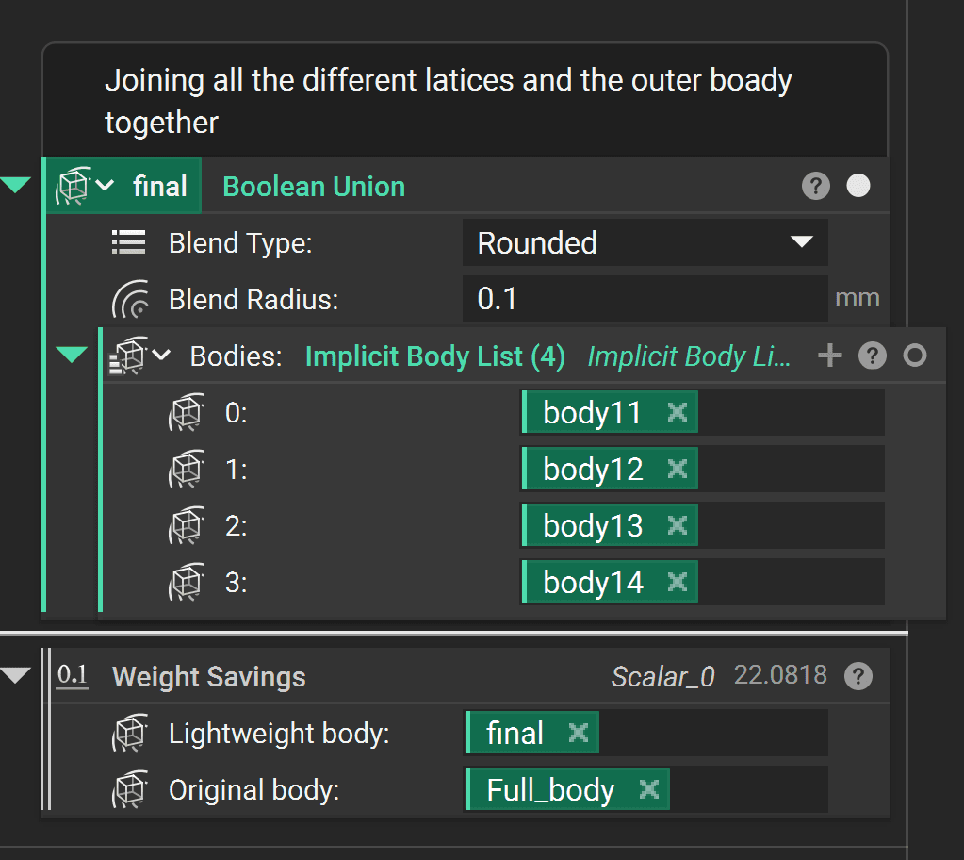Screen dimensions: 964x860
Task: Collapse the Bodies list with teal triangle
Action: click(72, 355)
